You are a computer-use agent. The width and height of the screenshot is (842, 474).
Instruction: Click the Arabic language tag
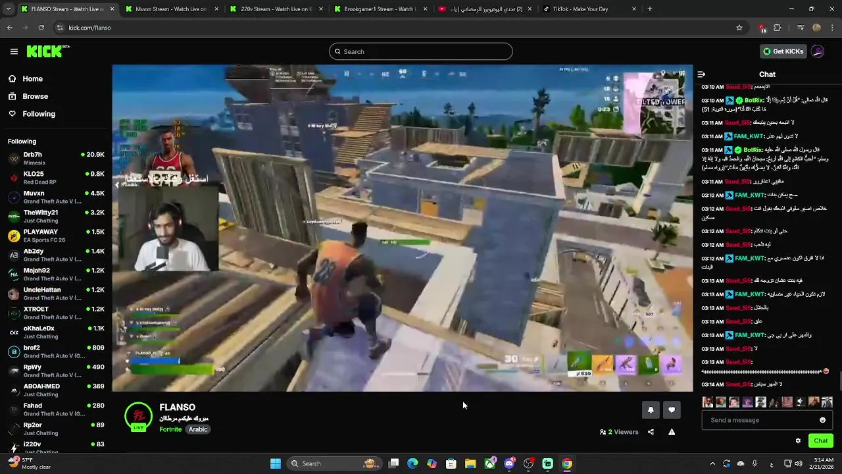[198, 429]
